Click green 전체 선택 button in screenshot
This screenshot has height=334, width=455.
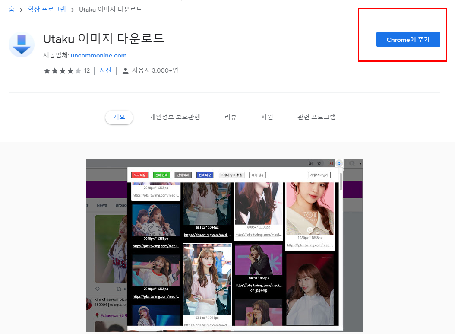[x=161, y=175]
